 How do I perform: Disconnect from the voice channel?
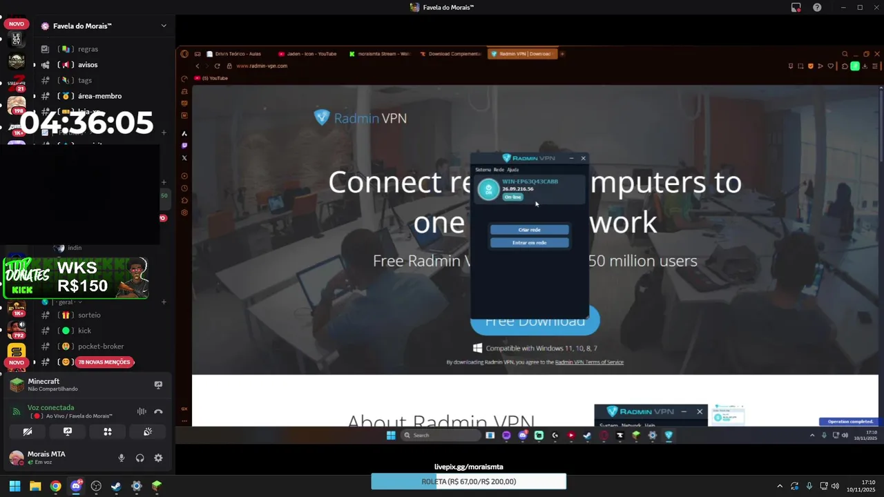point(158,411)
